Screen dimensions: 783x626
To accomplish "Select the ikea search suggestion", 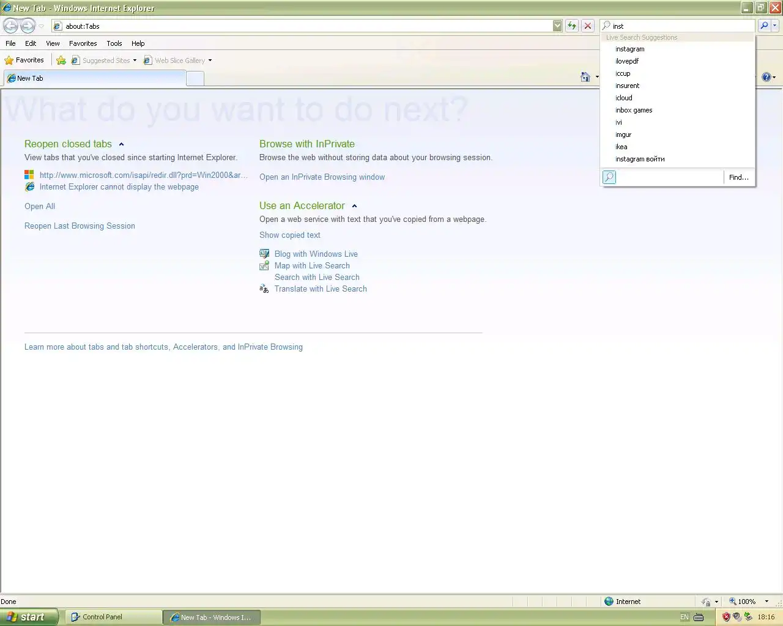I will (678, 147).
